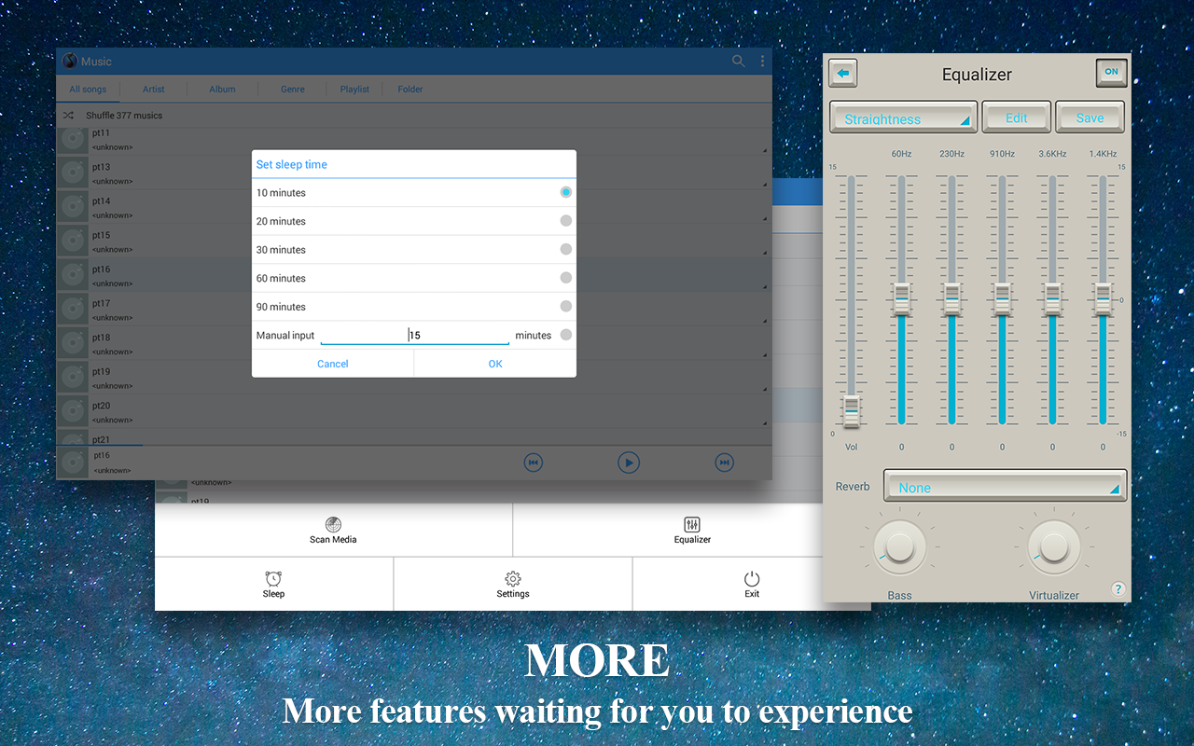Choose the 60 minutes sleep option
The height and width of the screenshot is (746, 1194).
click(x=414, y=278)
